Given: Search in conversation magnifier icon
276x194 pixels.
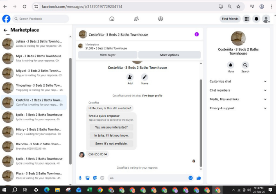Looking at the screenshot, I should click(245, 65).
